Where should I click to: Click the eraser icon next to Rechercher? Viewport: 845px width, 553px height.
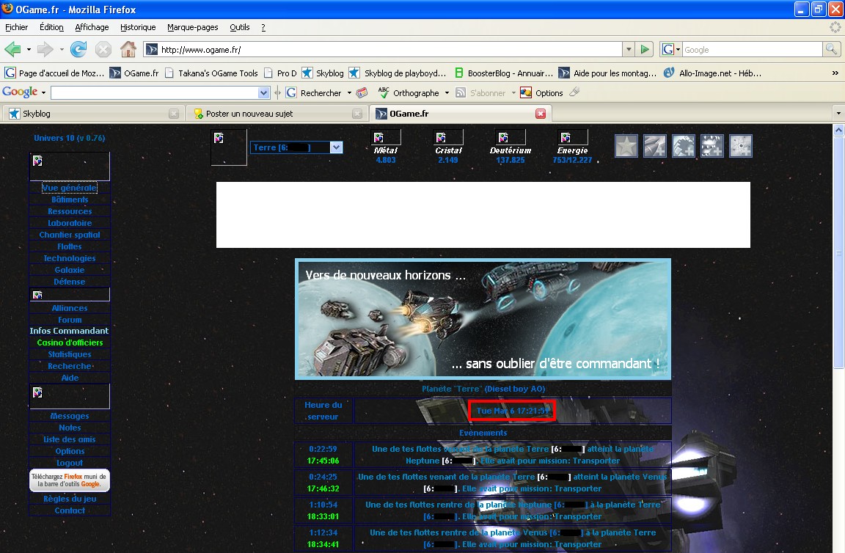coord(362,92)
